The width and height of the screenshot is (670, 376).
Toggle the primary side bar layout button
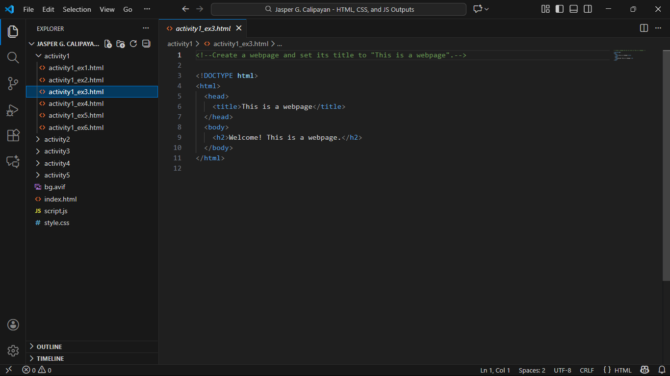click(559, 9)
